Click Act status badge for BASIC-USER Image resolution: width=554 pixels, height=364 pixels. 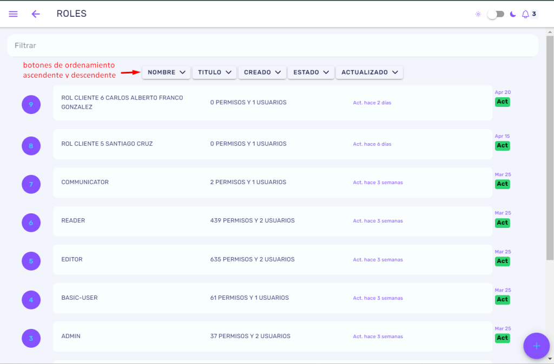503,300
